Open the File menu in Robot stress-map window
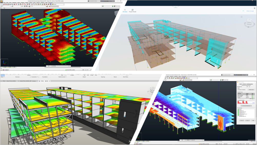The height and width of the screenshot is (145, 257). coord(4,3)
